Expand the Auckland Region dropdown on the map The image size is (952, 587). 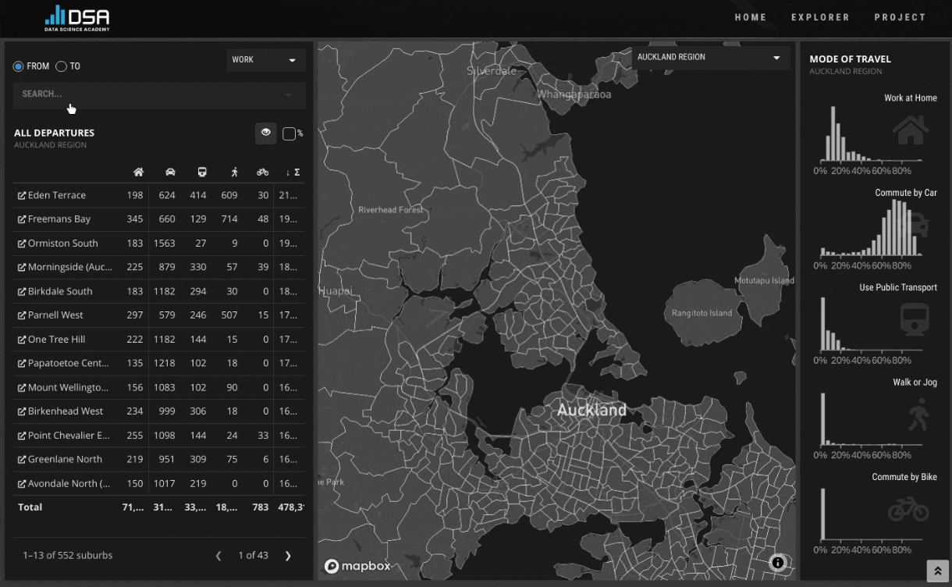point(709,56)
